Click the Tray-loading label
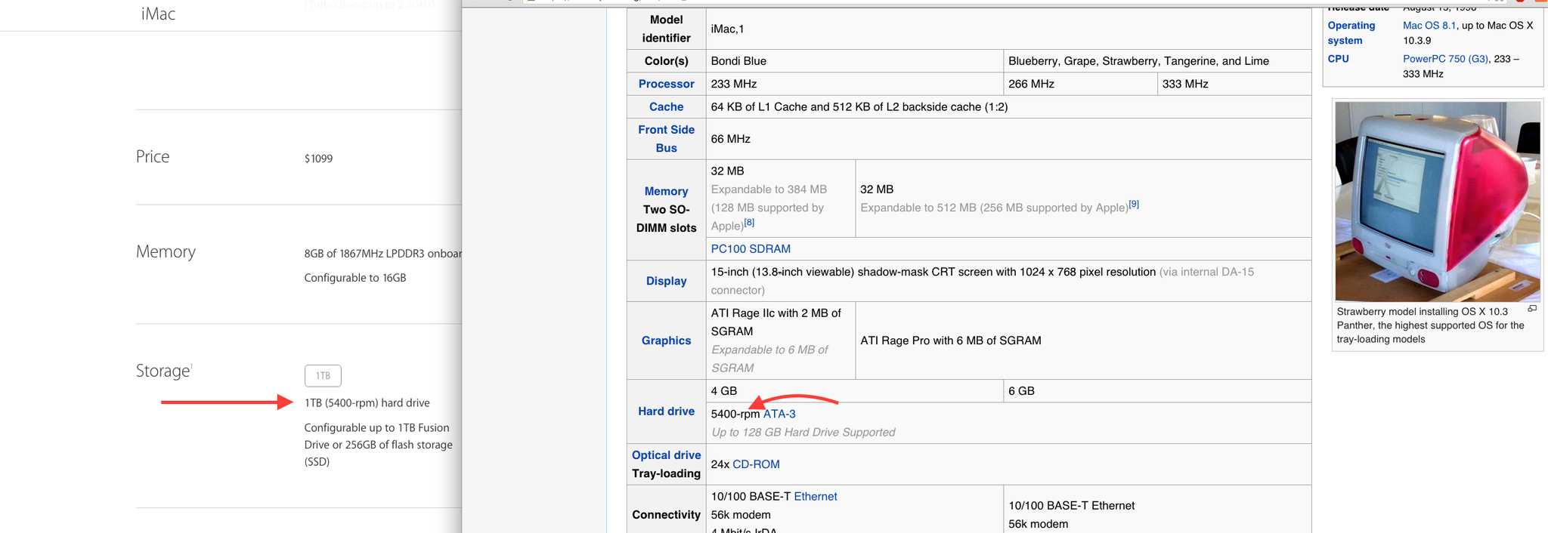 666,473
